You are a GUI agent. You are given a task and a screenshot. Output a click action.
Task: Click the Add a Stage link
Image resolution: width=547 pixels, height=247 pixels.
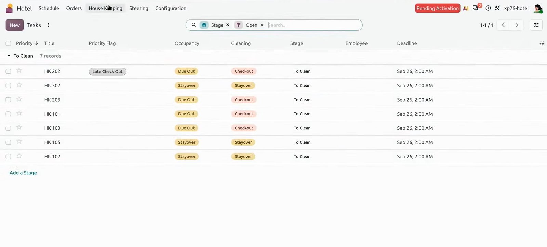point(23,173)
